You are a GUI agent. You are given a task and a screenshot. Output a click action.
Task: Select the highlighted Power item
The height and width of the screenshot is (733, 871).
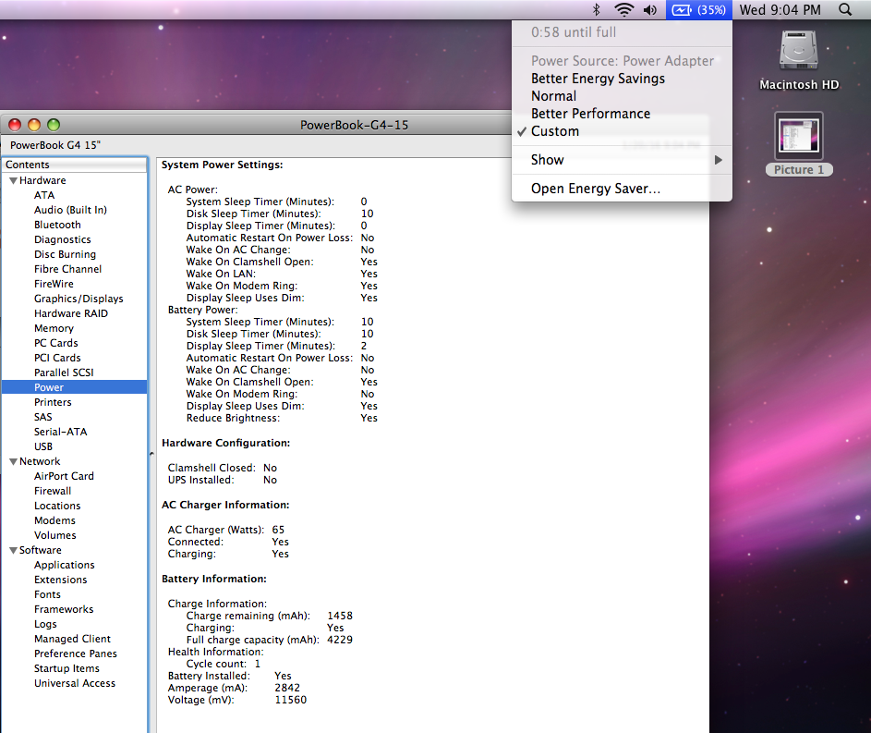tap(75, 387)
